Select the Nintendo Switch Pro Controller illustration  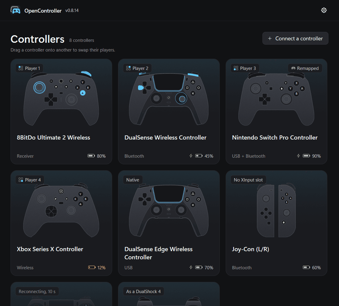tap(276, 99)
